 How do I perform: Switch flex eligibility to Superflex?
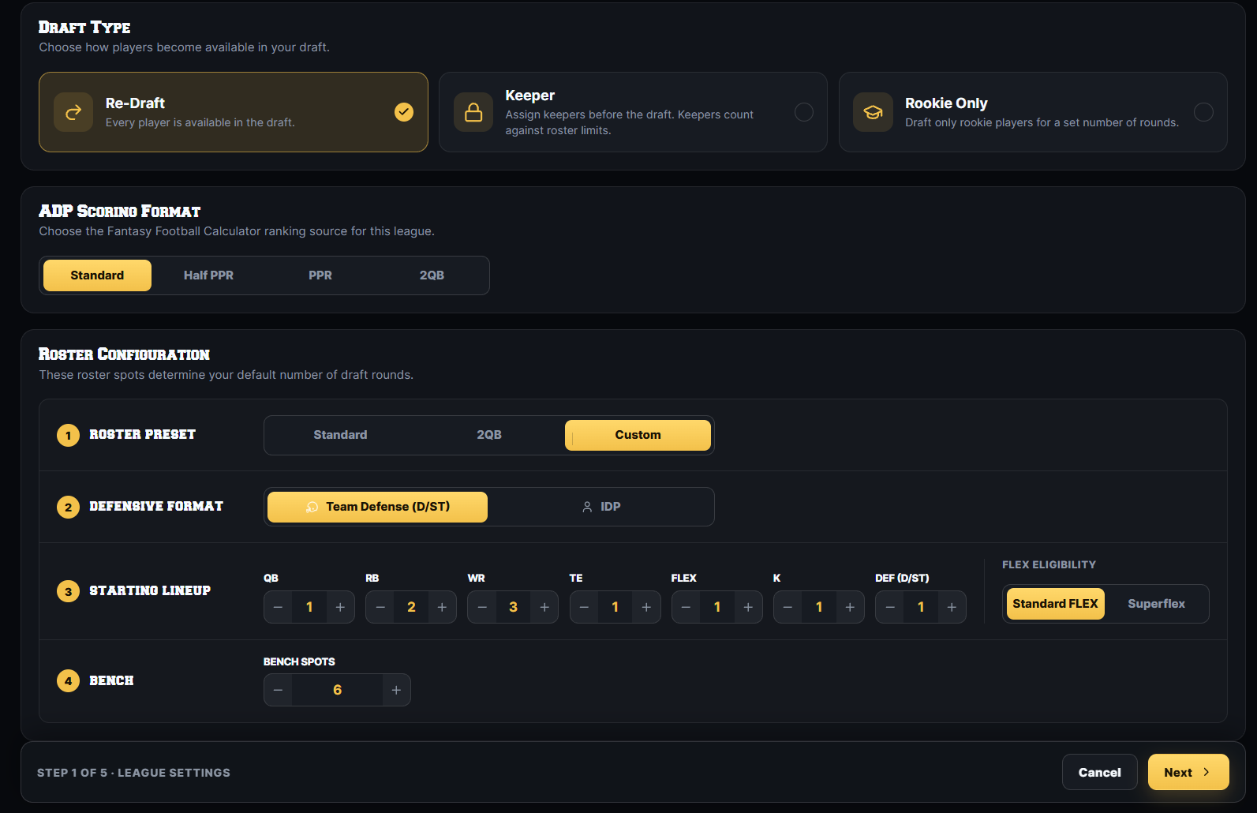pyautogui.click(x=1156, y=604)
